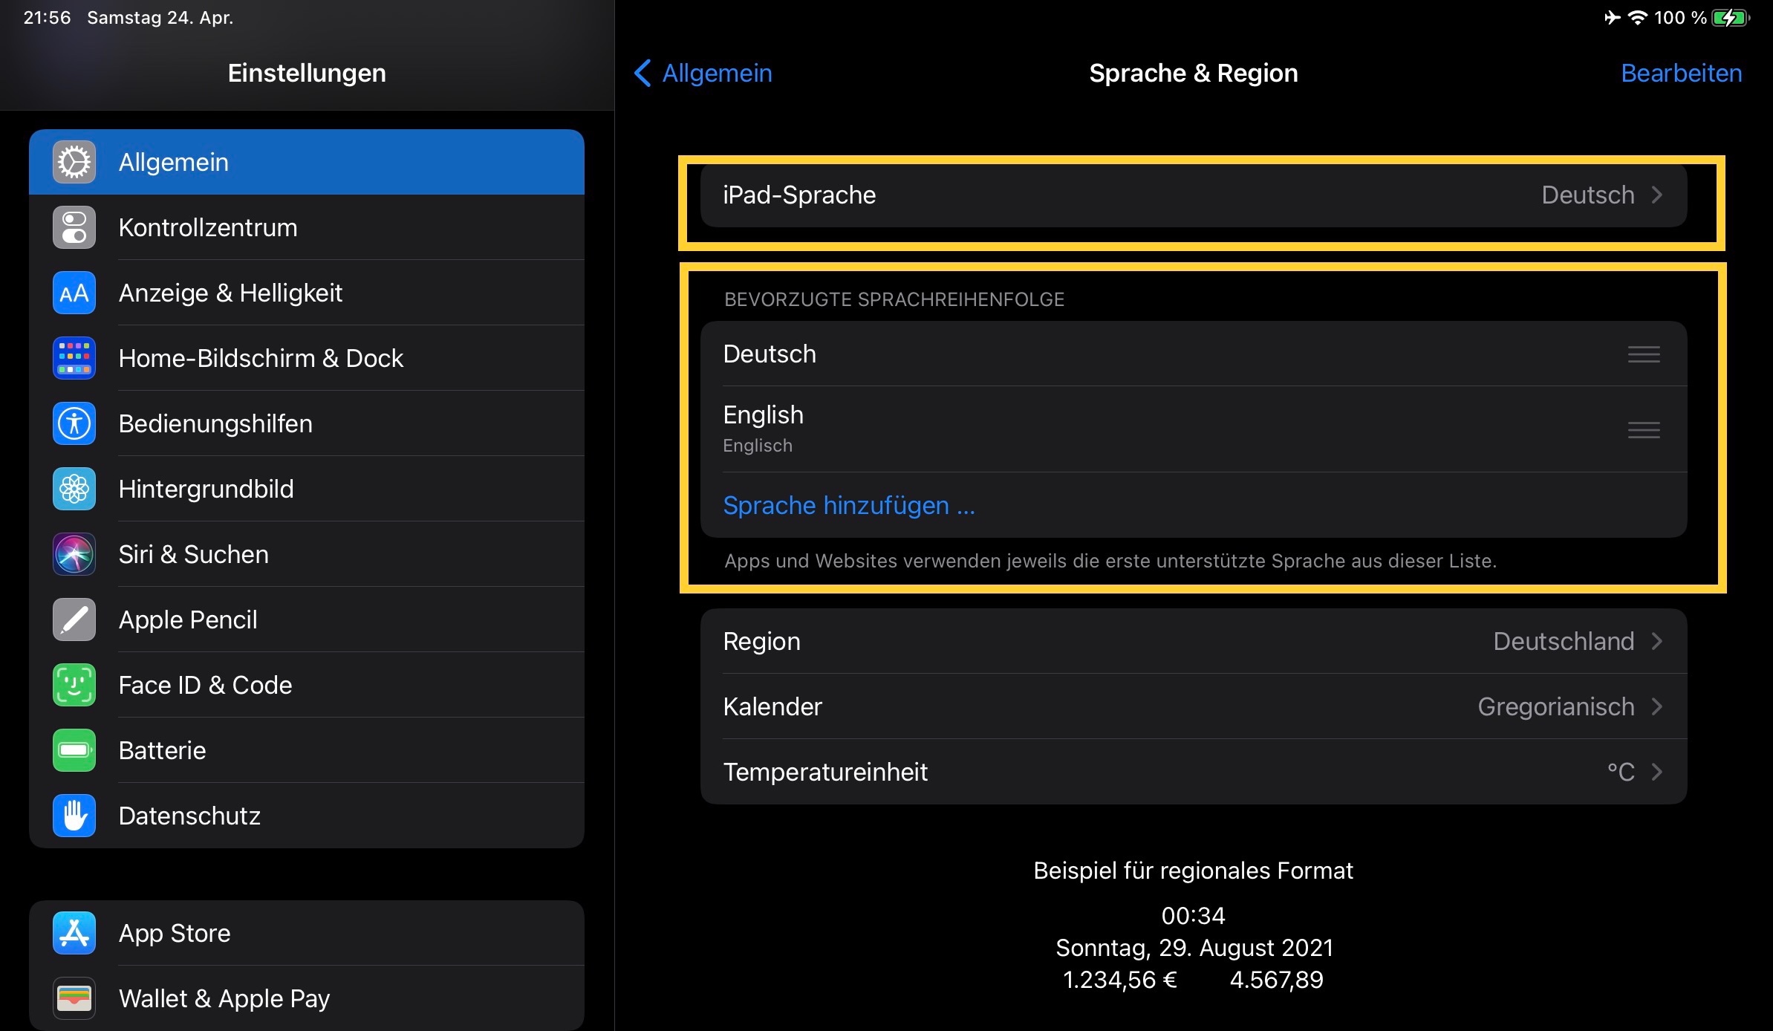Tap the Face ID & Code icon
Image resolution: width=1773 pixels, height=1031 pixels.
tap(74, 685)
